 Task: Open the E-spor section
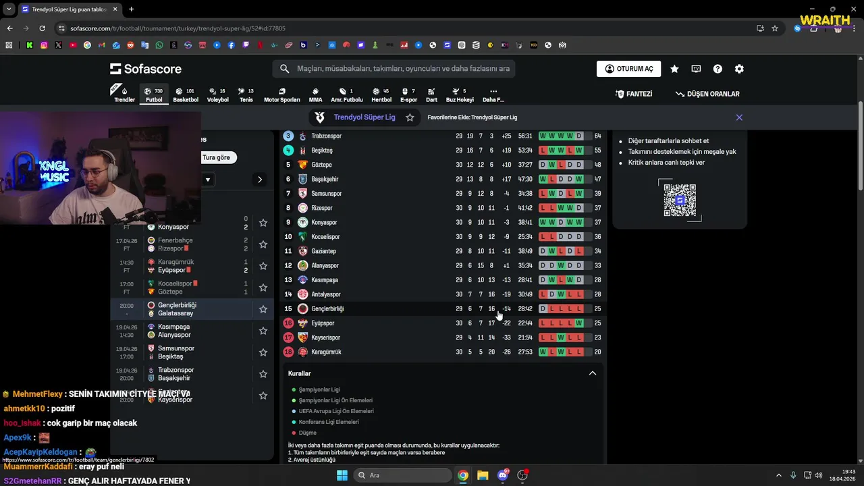pyautogui.click(x=408, y=94)
